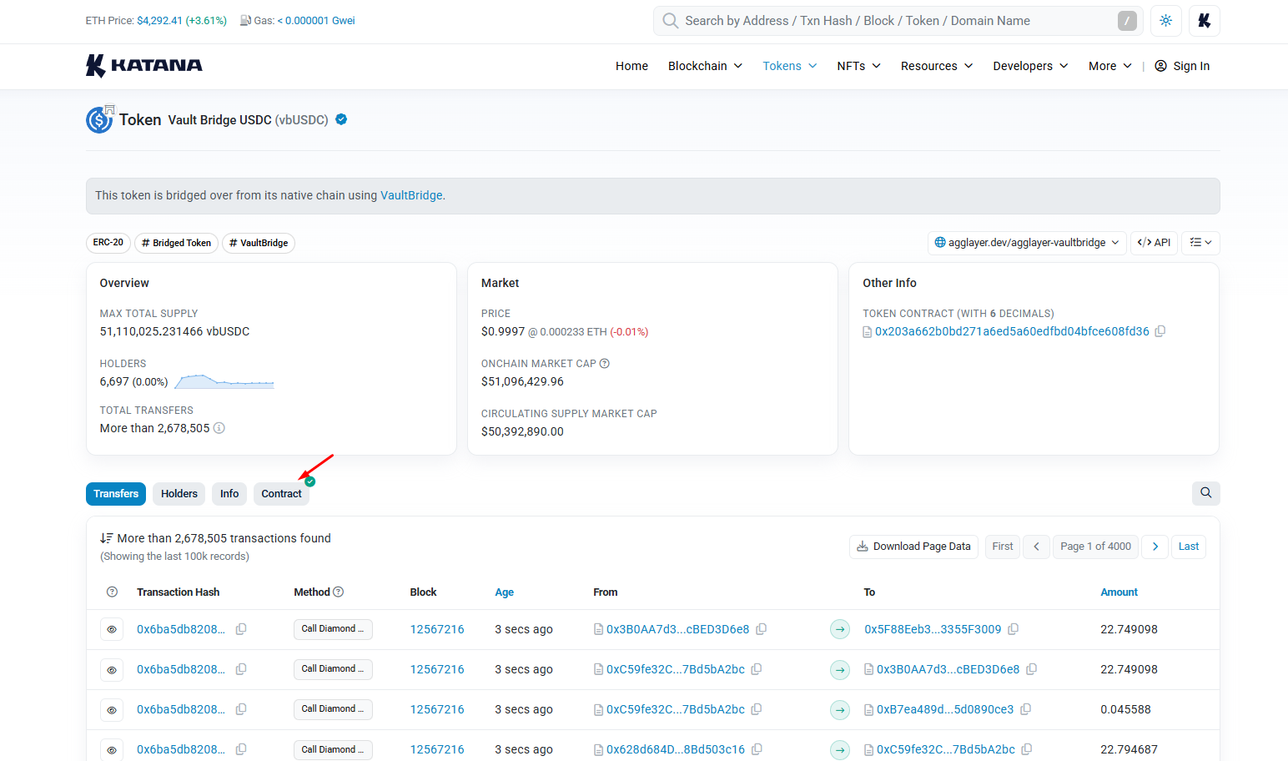1288x761 pixels.
Task: Expand the Blockchain menu
Action: click(705, 66)
